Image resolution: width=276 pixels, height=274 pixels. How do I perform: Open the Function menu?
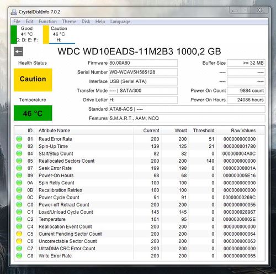point(47,22)
